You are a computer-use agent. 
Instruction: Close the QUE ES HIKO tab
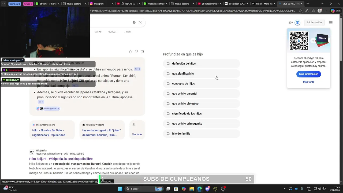(301, 4)
